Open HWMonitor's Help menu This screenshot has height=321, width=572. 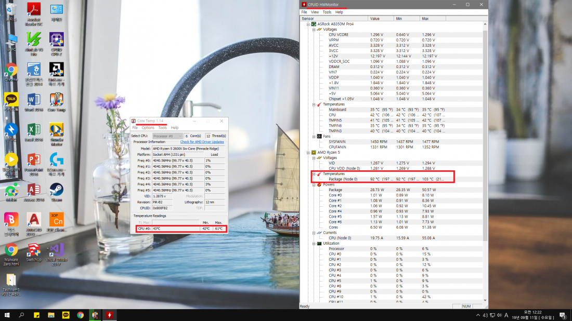coord(339,12)
